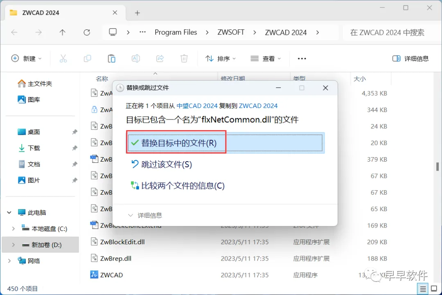Go up one folder level
This screenshot has width=442, height=295.
pos(63,32)
